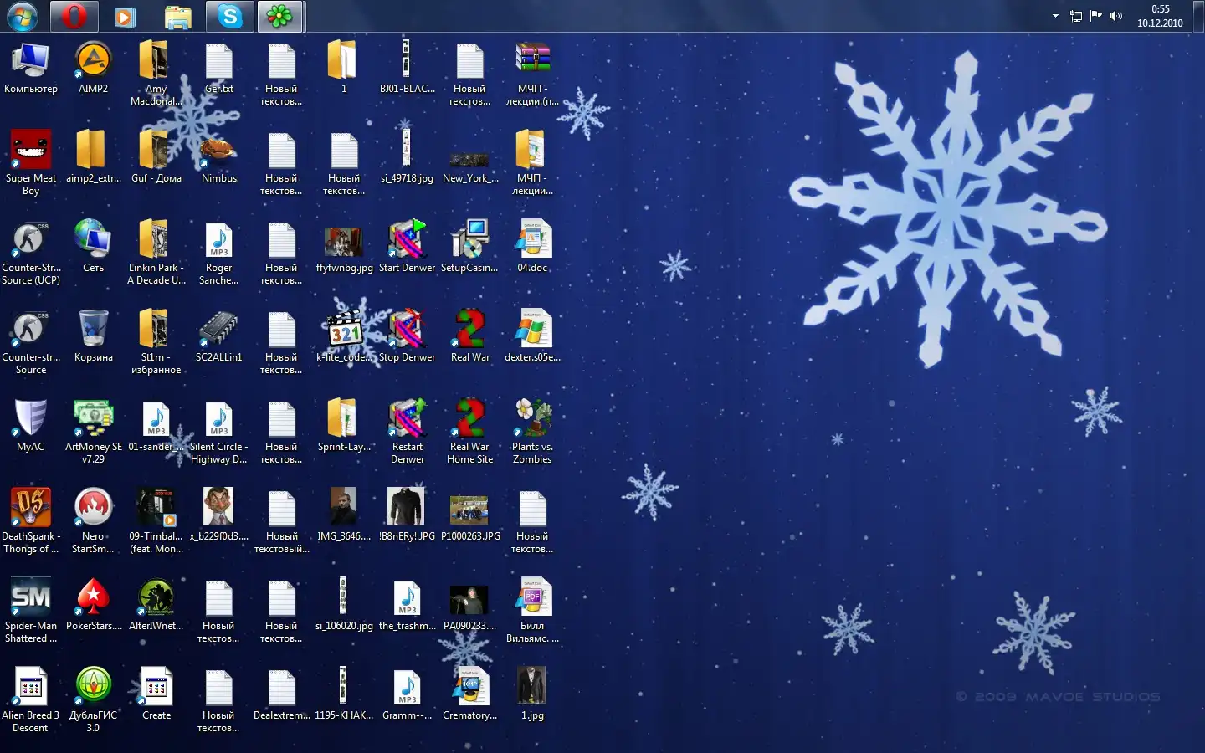Select the Stop Denwer shortcut

coord(407,330)
